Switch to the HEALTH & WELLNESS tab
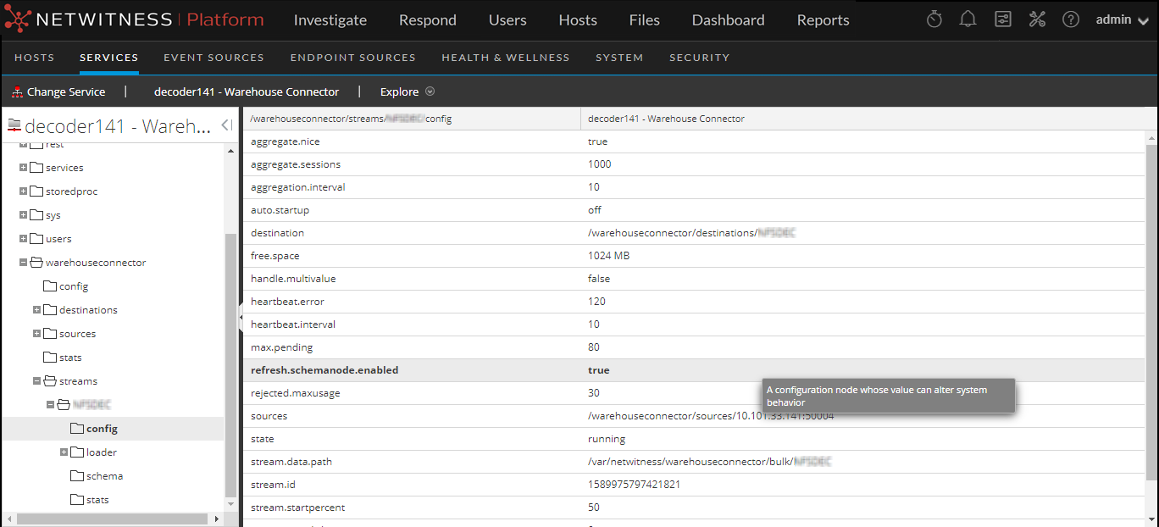The height and width of the screenshot is (527, 1159). pos(506,58)
